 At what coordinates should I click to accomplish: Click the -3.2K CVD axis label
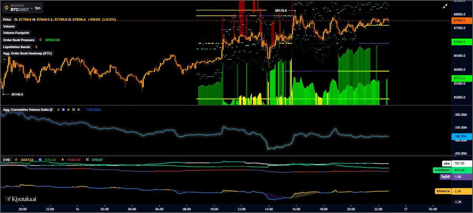point(458,202)
